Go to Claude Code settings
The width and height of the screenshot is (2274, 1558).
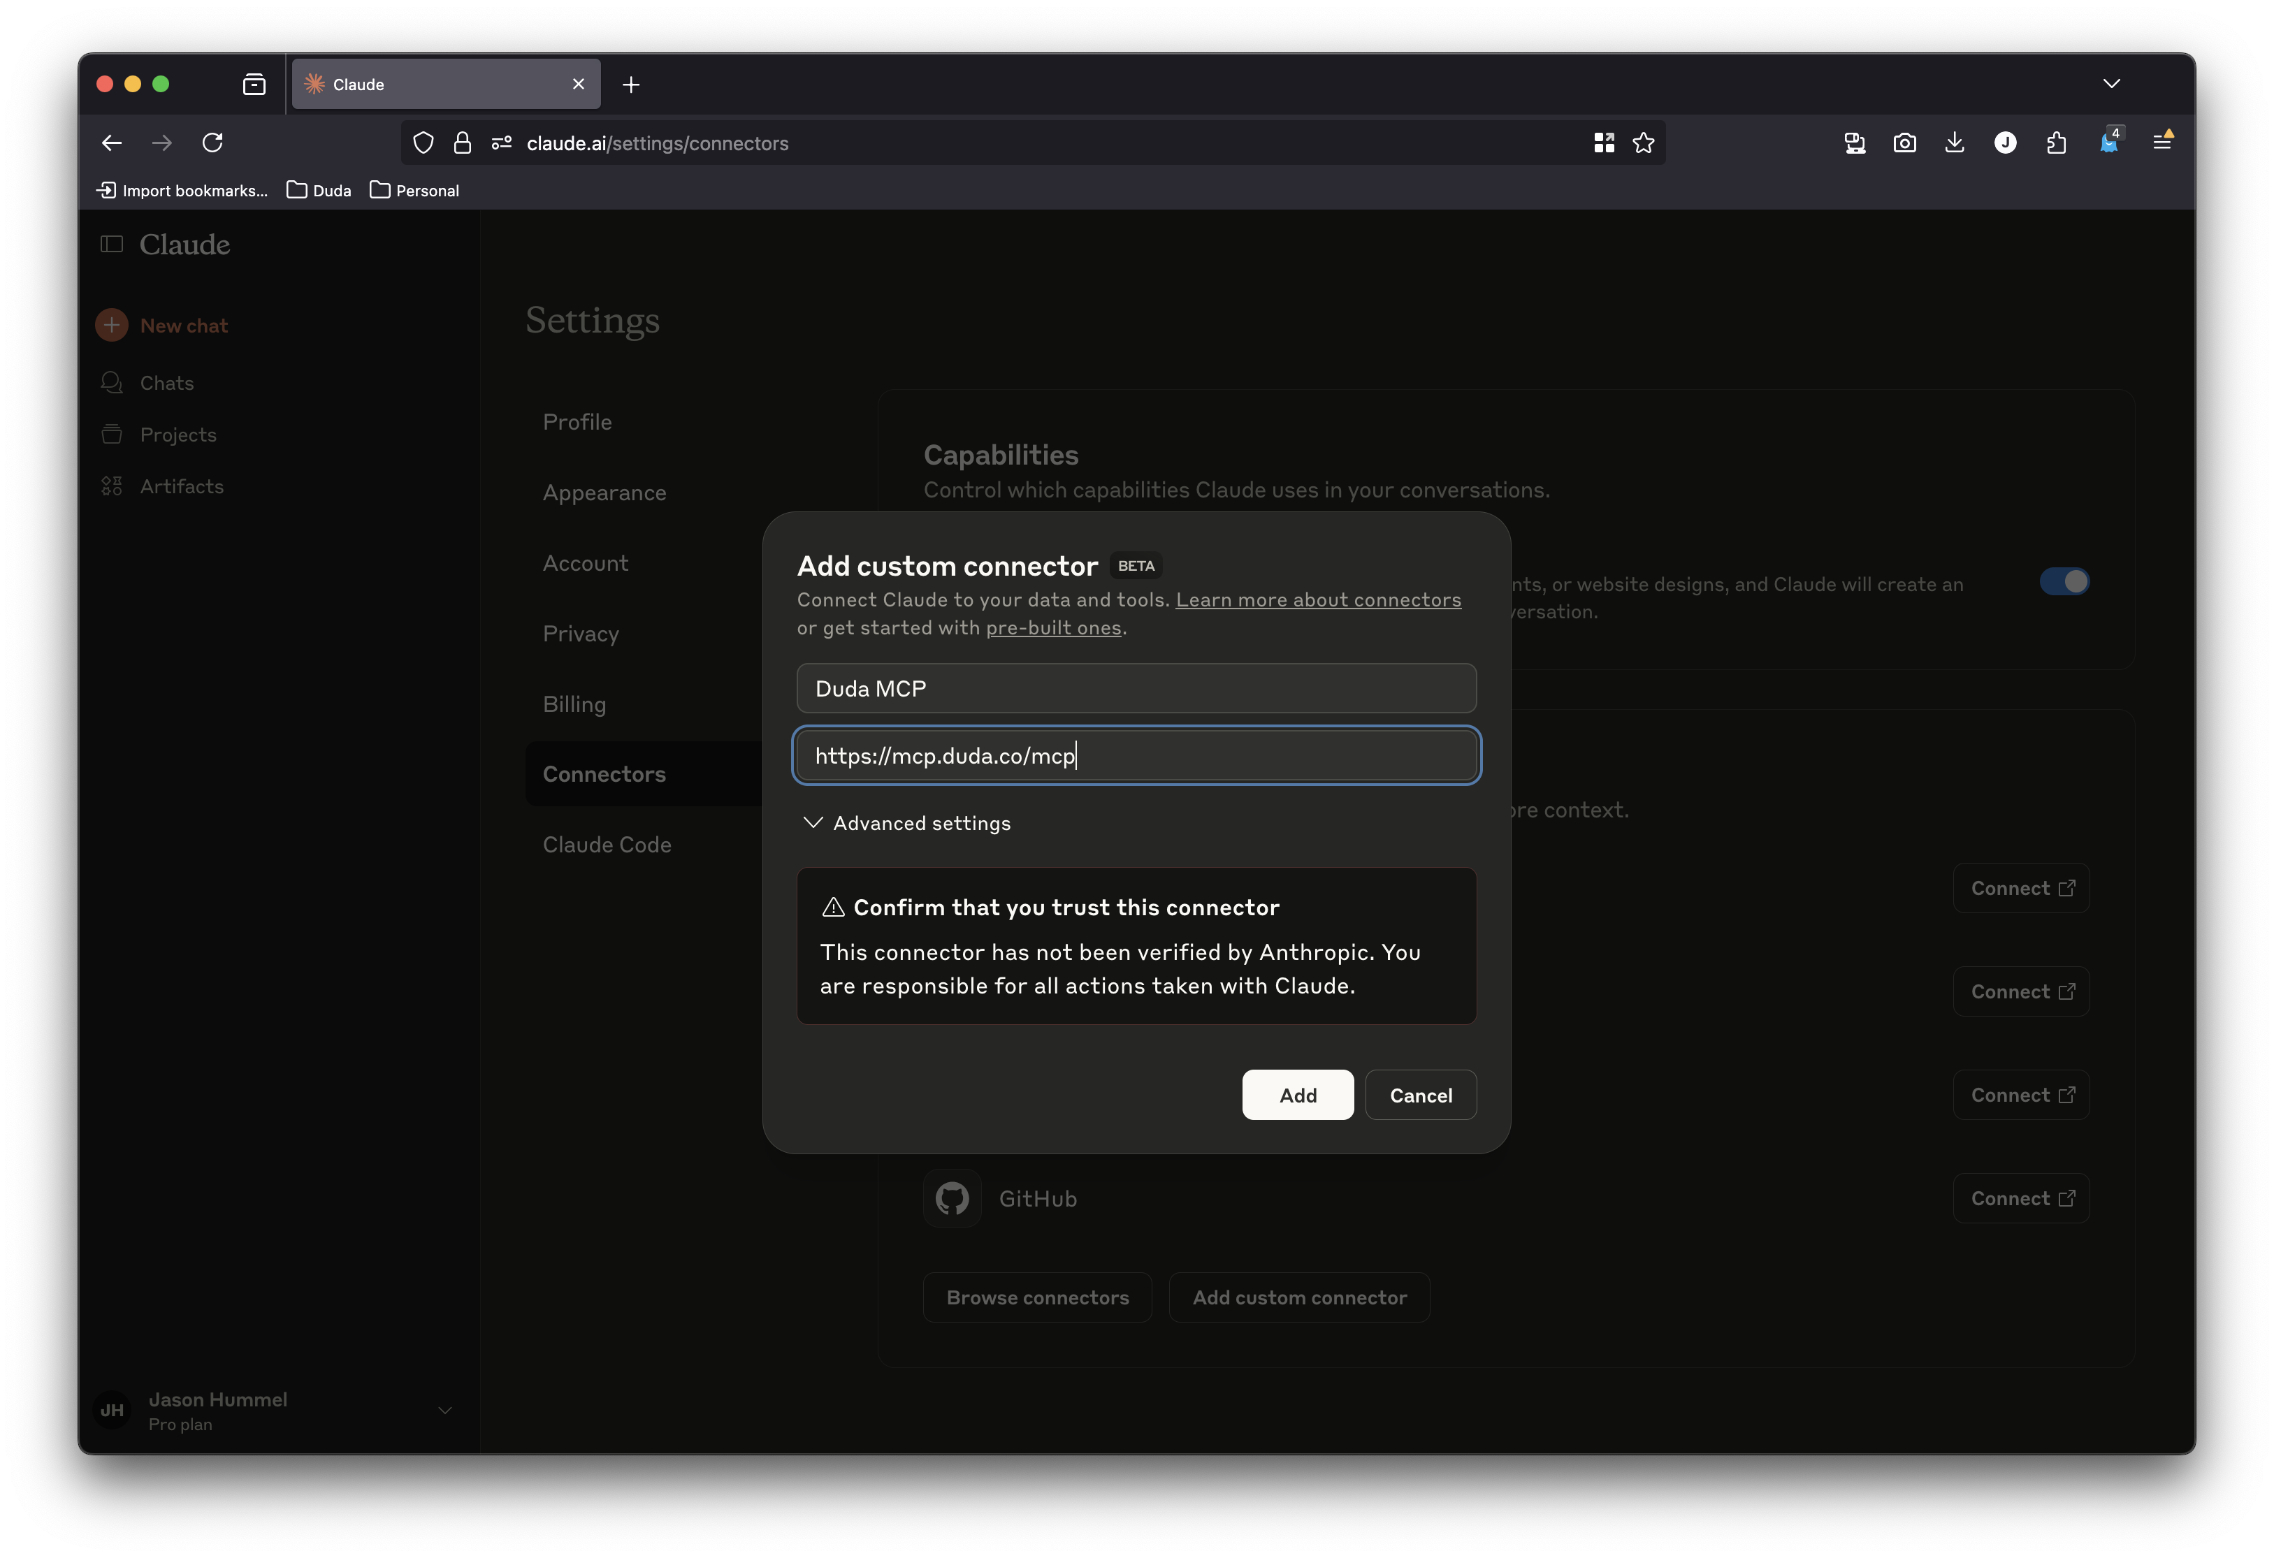click(607, 844)
